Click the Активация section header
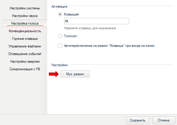177x125 pixels. click(x=59, y=6)
